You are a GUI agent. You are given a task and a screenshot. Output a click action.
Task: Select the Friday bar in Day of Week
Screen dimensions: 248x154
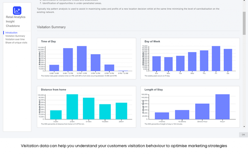click(216, 59)
